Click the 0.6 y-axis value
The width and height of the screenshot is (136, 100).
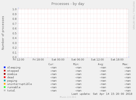15,28
